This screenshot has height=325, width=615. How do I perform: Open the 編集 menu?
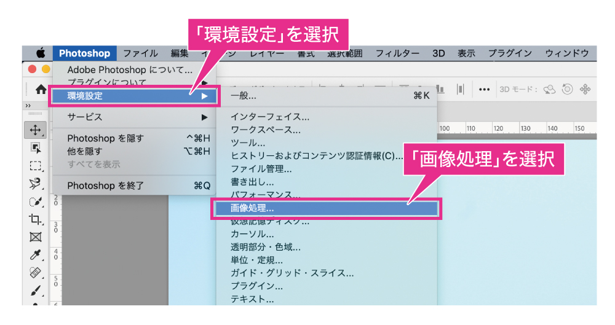coord(180,53)
